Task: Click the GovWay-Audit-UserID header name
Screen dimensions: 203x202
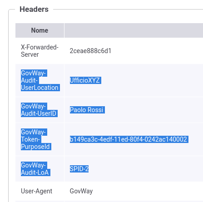Action: tap(39, 110)
